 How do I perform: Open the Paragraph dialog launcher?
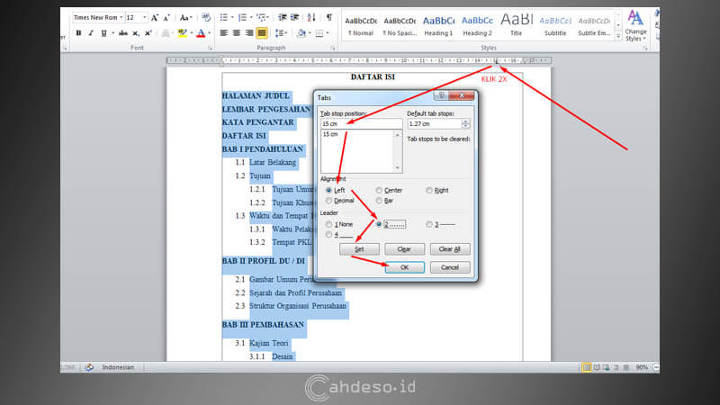pyautogui.click(x=333, y=48)
